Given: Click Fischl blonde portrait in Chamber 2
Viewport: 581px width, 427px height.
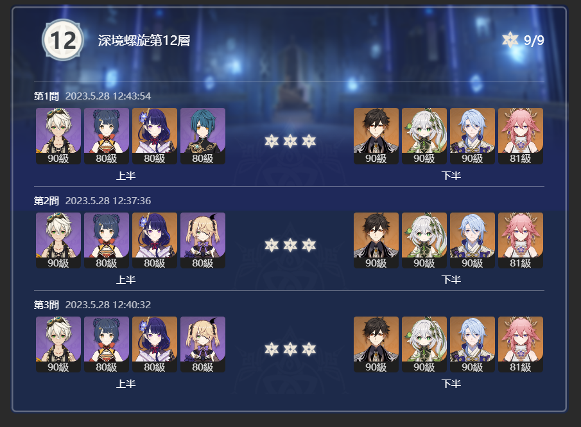Looking at the screenshot, I should [x=203, y=240].
